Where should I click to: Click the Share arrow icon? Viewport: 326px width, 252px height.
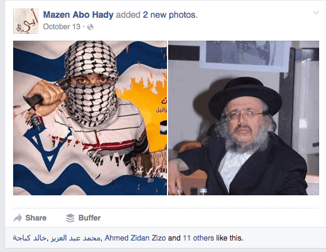pos(18,218)
